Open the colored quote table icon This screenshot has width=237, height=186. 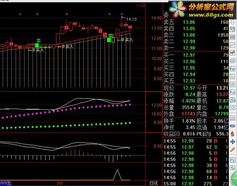233,37
